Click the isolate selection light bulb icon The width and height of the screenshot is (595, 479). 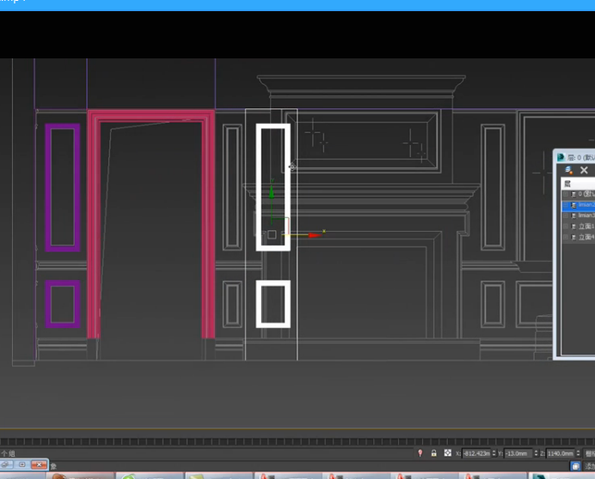[420, 453]
